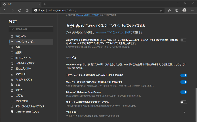Open 起動時 settings section

click(31, 53)
